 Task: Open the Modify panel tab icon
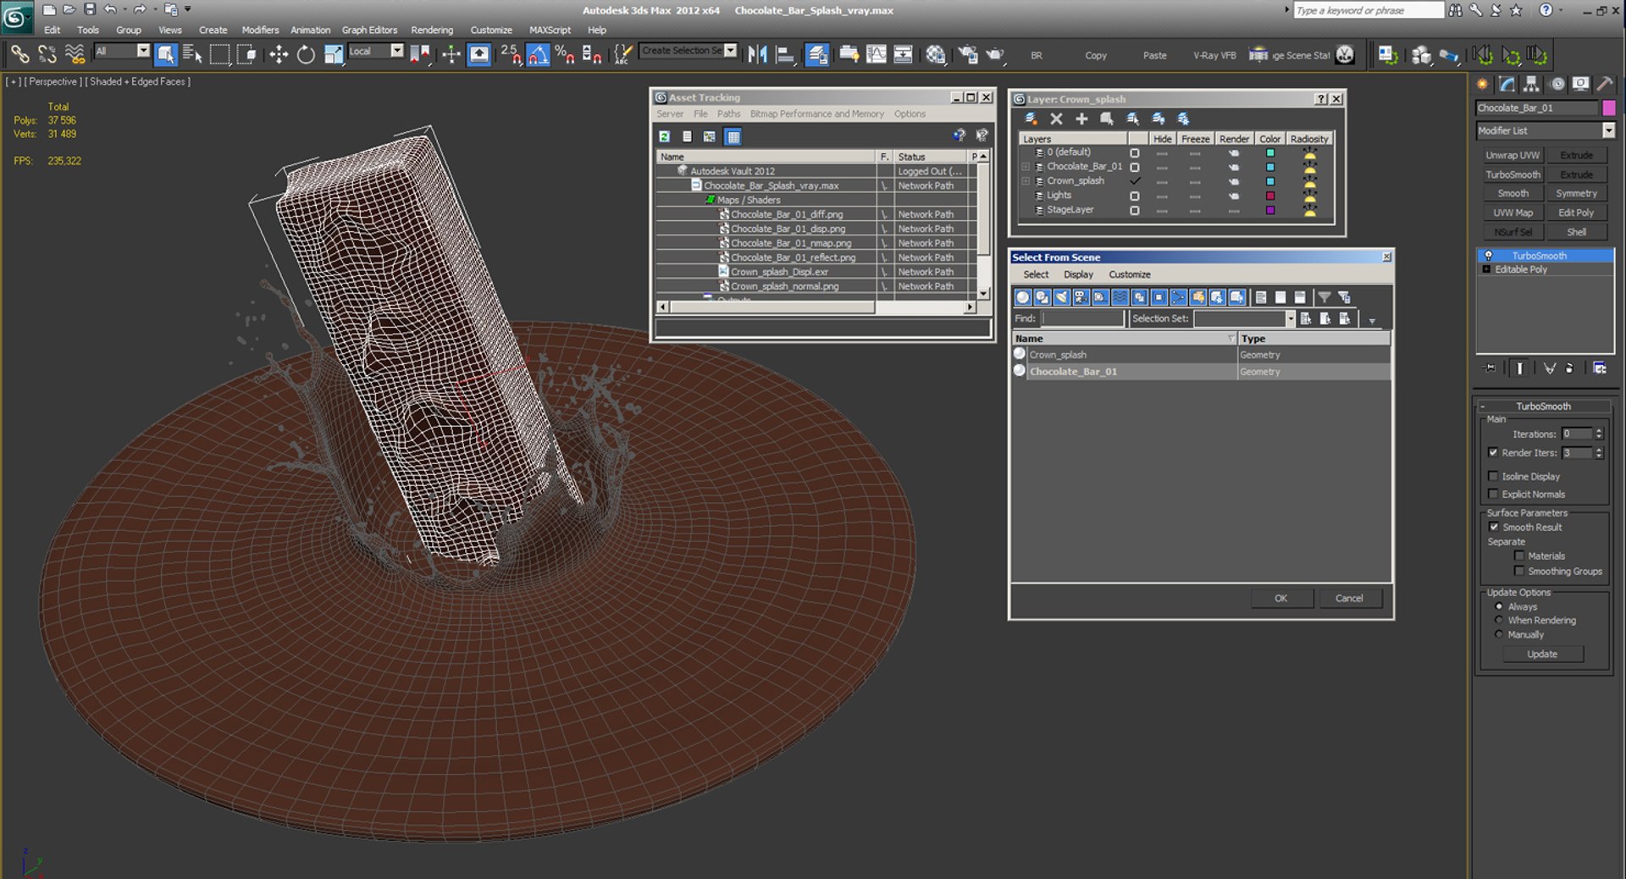[x=1507, y=84]
